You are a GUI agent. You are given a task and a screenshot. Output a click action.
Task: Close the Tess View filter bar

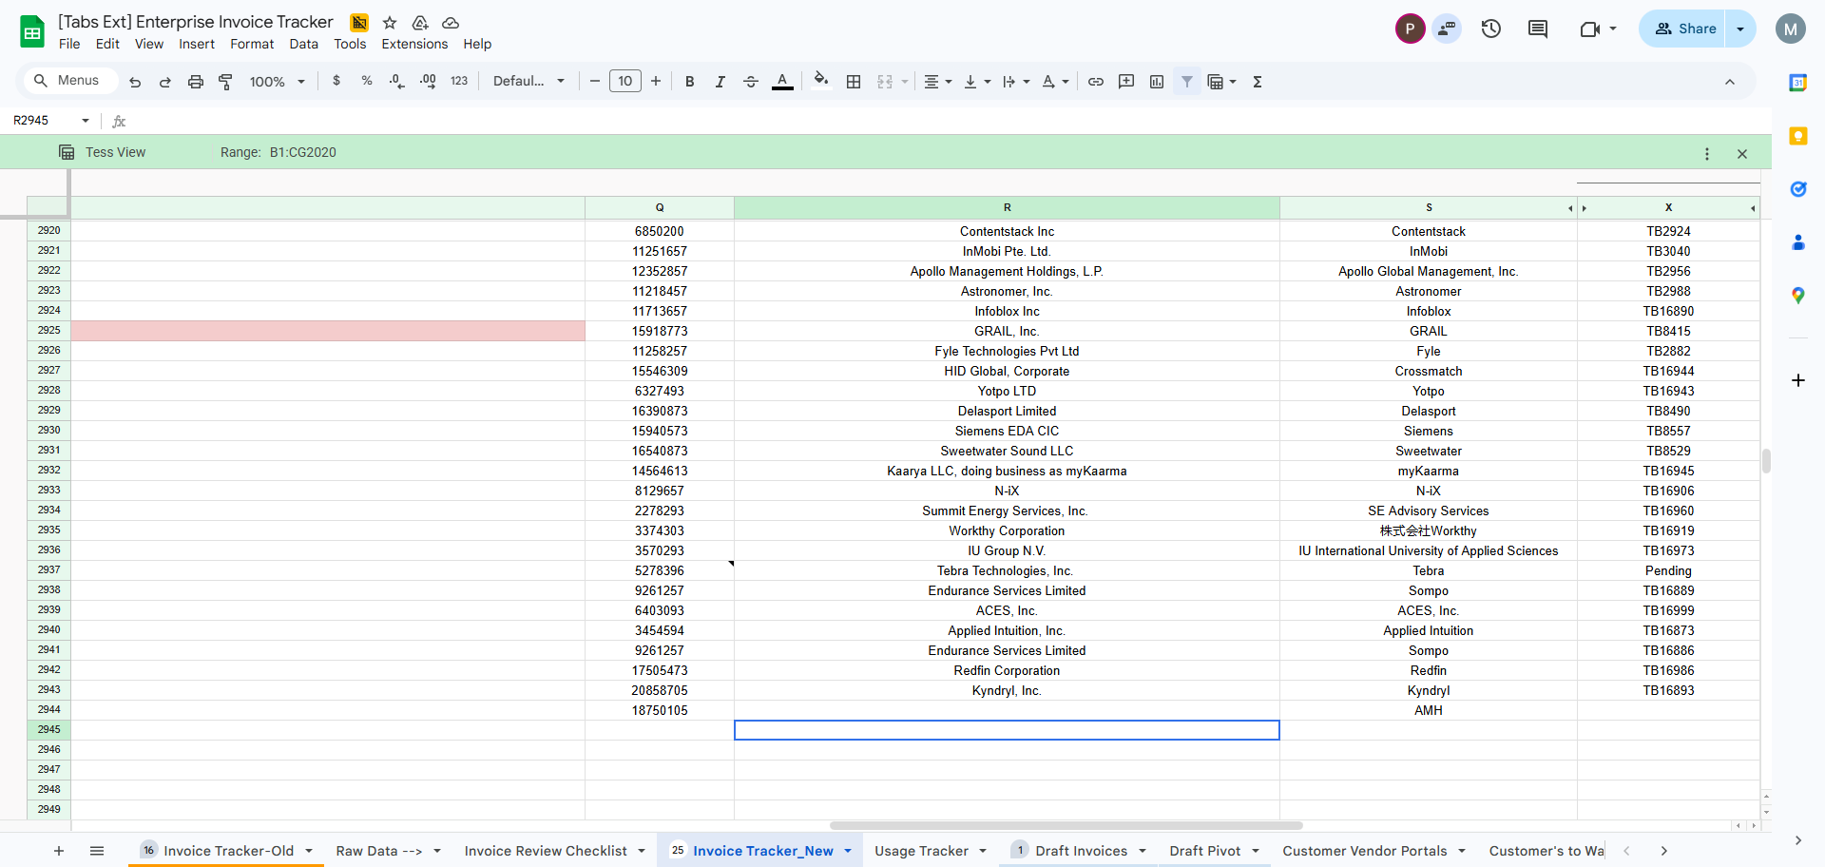click(1742, 153)
